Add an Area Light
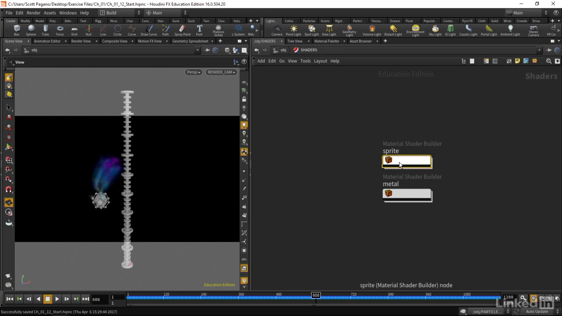Viewport: 562px width, 316px height. (329, 30)
